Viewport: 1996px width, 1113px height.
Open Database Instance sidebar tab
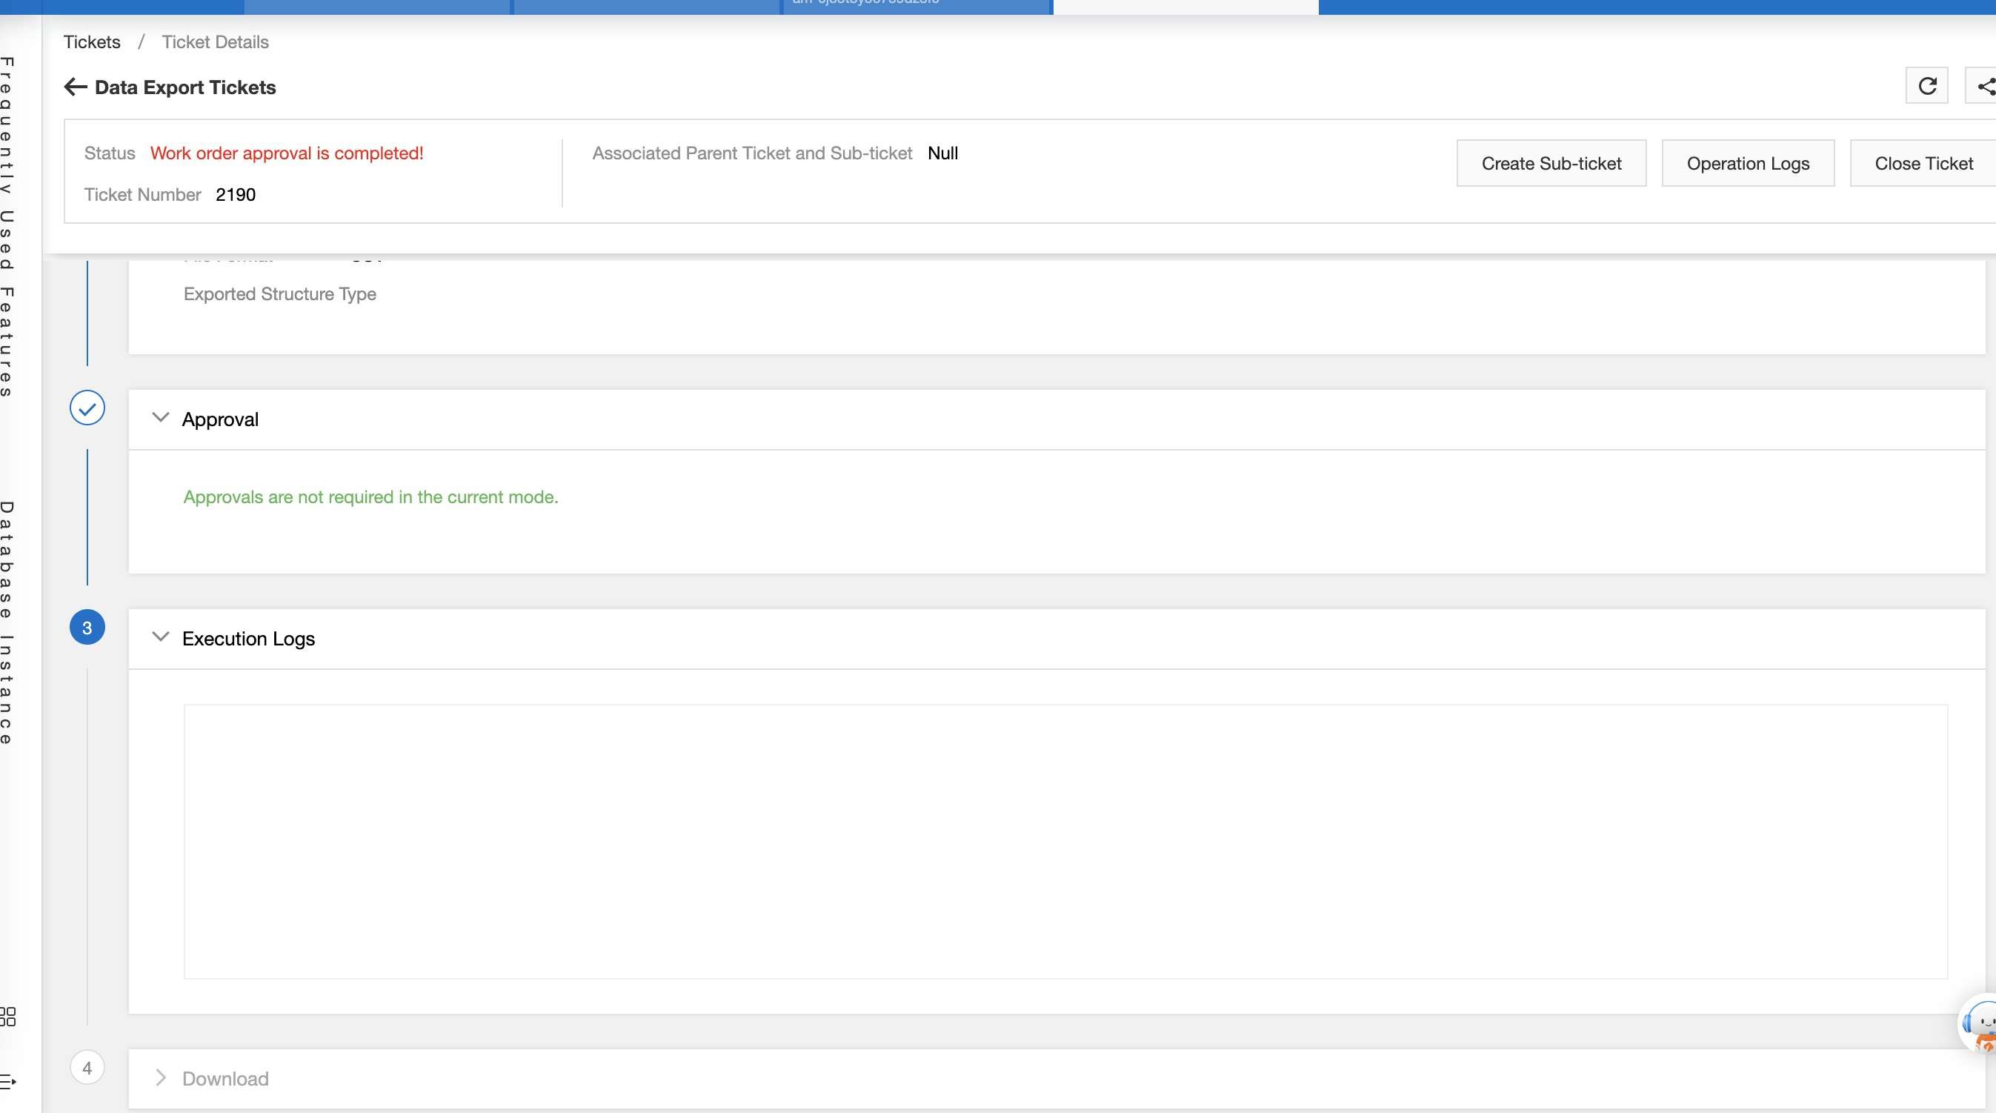[7, 623]
